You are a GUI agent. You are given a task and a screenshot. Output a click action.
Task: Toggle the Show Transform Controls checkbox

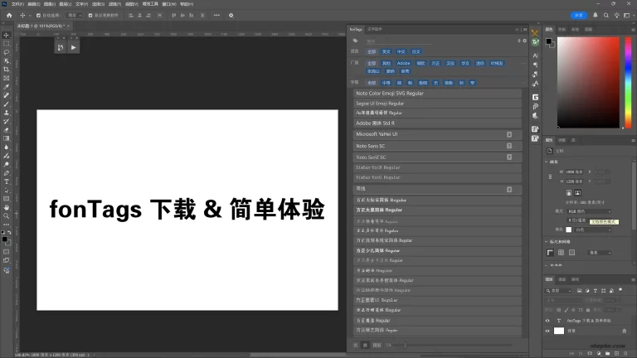pyautogui.click(x=90, y=15)
